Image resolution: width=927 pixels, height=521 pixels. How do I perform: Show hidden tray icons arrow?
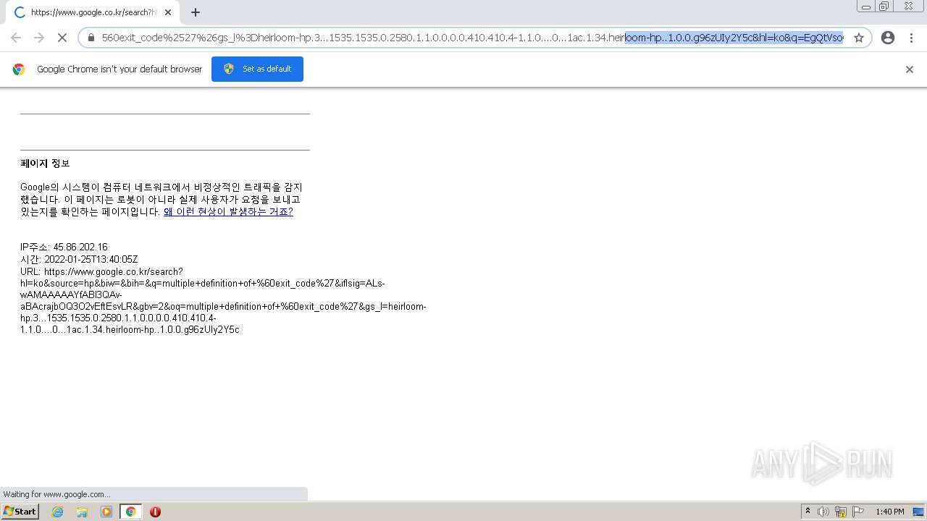808,512
